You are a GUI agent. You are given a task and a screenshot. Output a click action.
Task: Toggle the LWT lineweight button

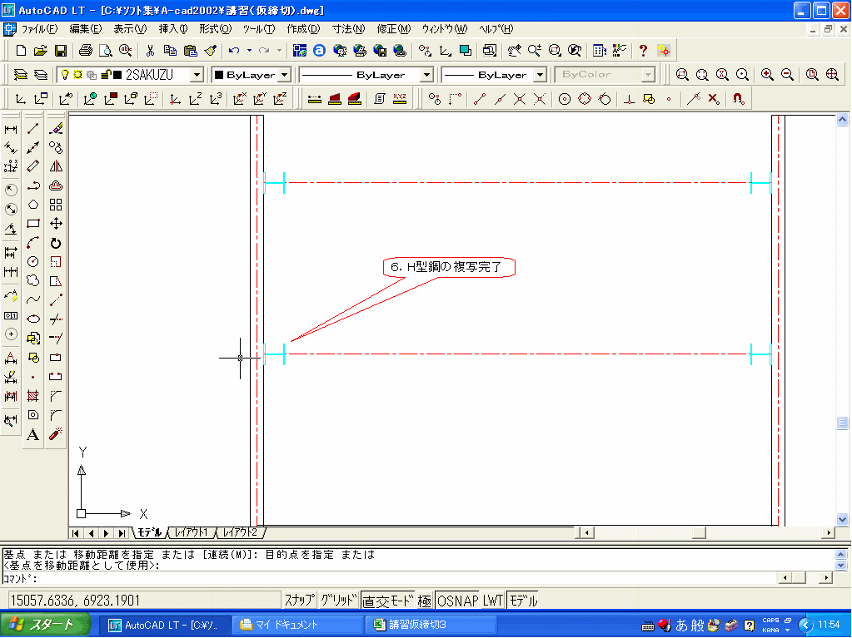point(493,601)
